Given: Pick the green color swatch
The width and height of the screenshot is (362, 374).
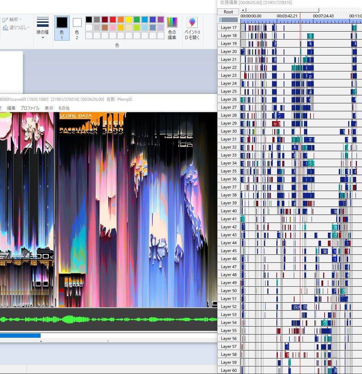Looking at the screenshot, I should (137, 19).
